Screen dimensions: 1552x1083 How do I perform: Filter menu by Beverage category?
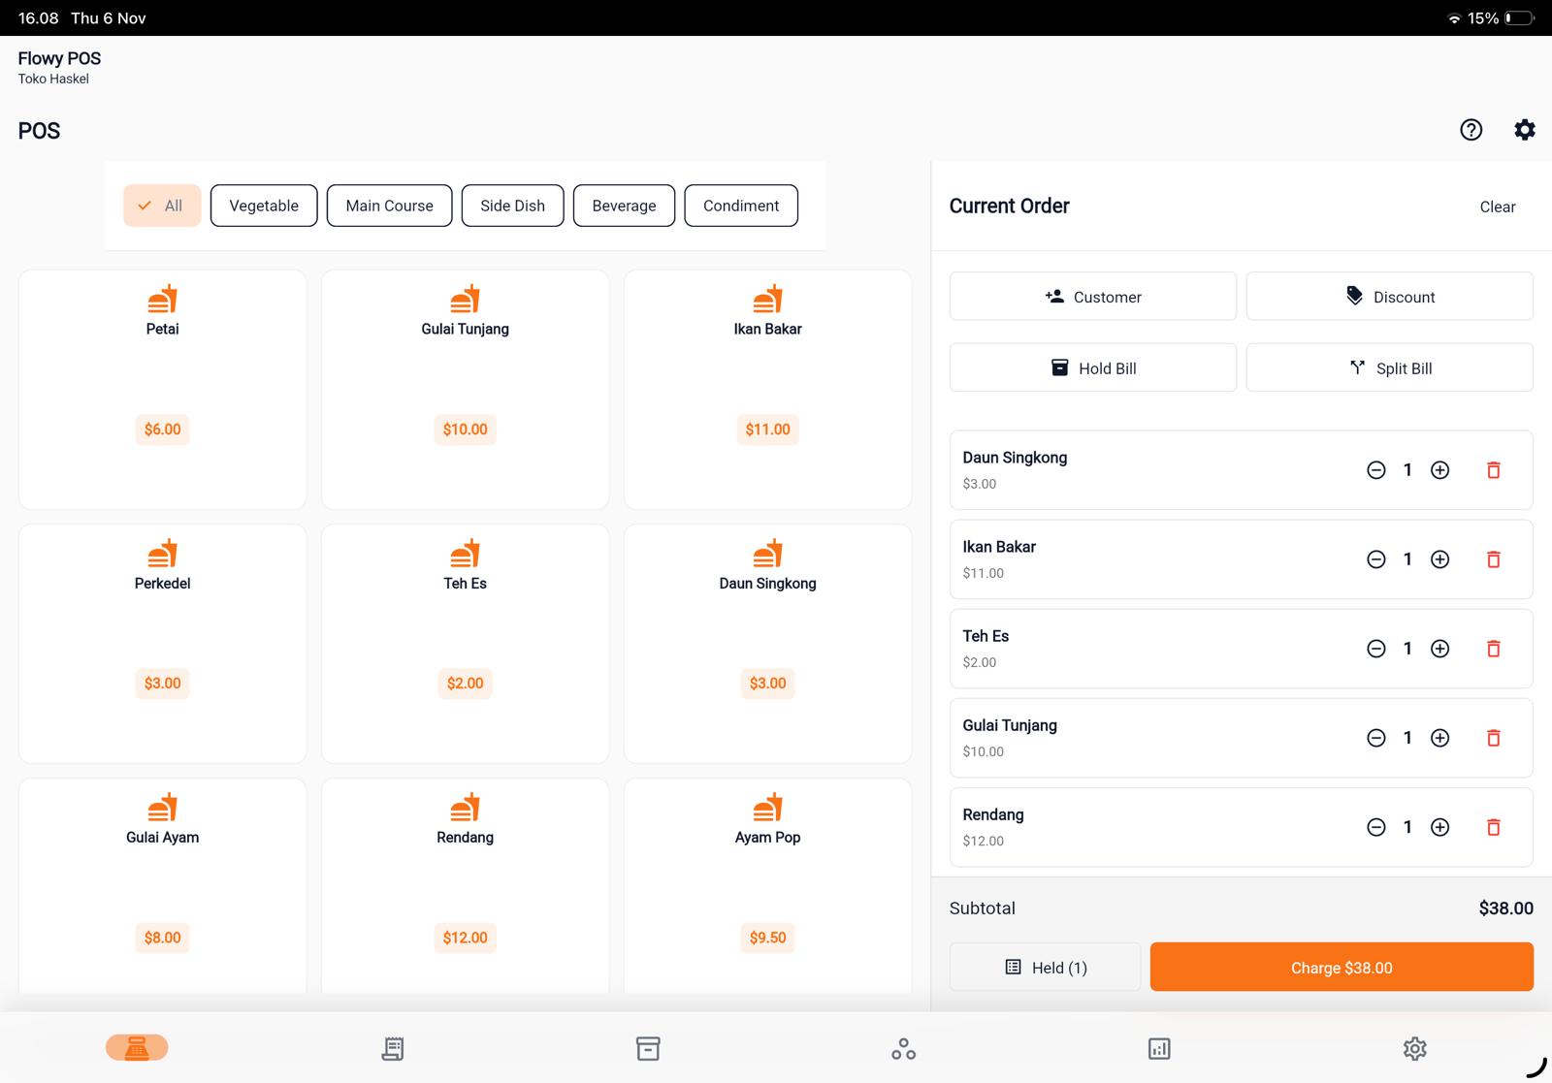(624, 206)
